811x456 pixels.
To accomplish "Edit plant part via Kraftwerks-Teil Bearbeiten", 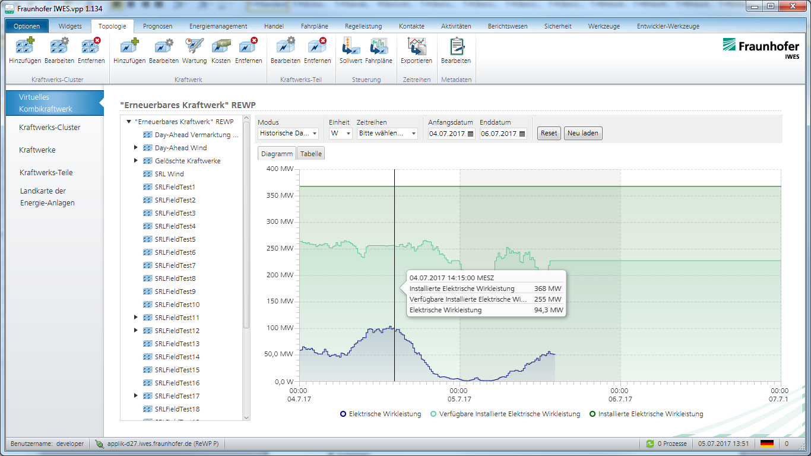I will [x=285, y=46].
